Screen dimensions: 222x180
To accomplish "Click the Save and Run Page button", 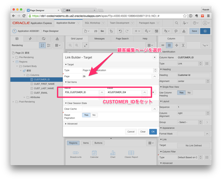I will (x=205, y=31).
